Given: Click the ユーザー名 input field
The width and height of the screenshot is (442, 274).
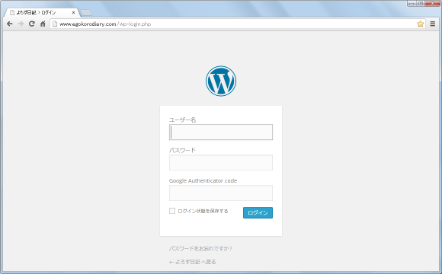Looking at the screenshot, I should 221,132.
